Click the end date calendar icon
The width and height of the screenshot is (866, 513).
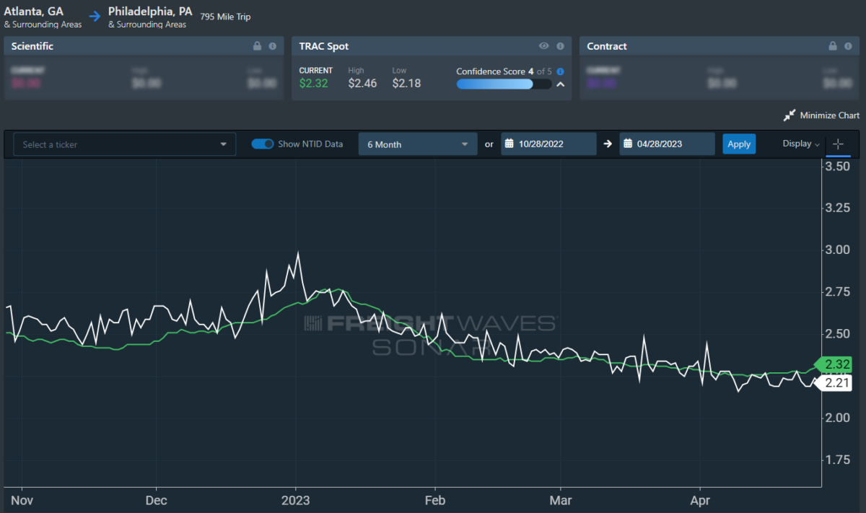tap(628, 144)
